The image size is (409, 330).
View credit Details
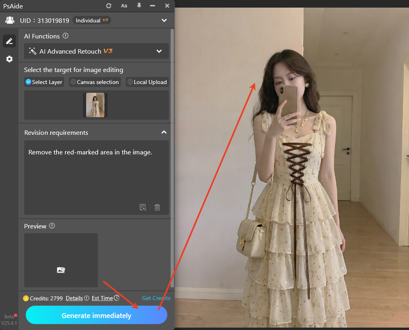pyautogui.click(x=74, y=298)
